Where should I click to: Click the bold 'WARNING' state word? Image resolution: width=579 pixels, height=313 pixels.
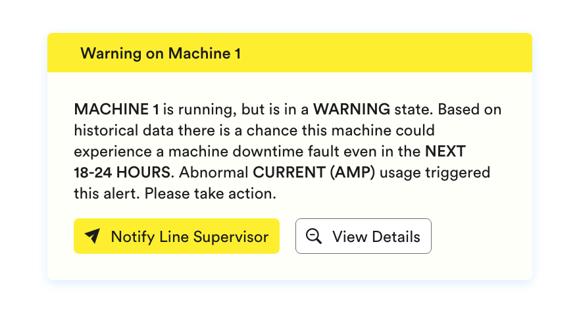tap(351, 109)
